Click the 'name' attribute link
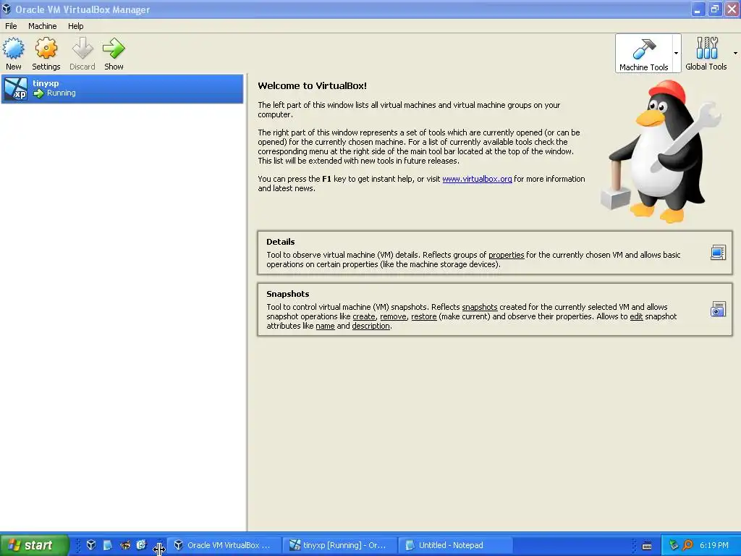741x556 pixels. click(x=325, y=326)
